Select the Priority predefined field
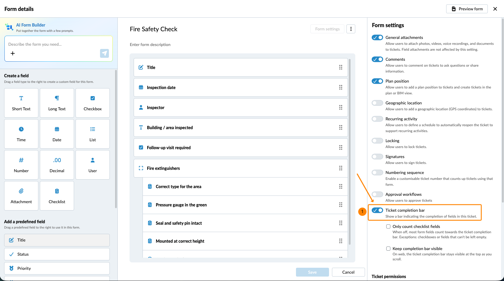 click(57, 268)
